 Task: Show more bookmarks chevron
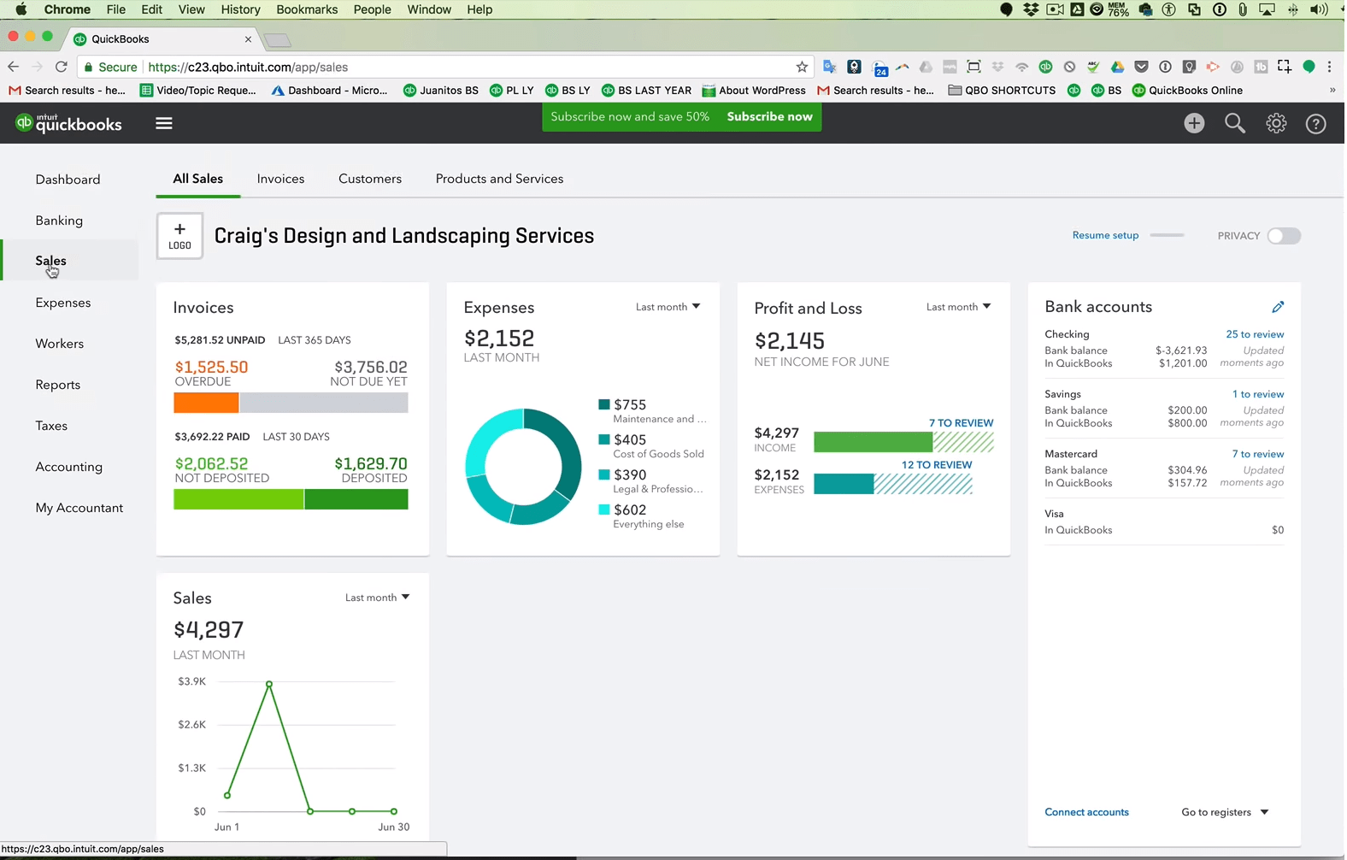pos(1332,90)
